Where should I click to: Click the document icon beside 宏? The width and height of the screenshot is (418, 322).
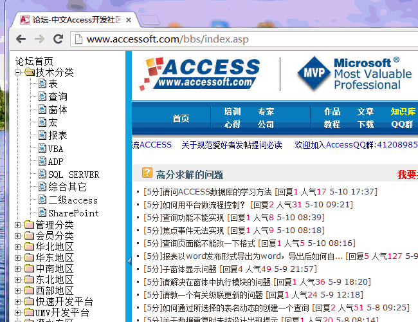pyautogui.click(x=42, y=122)
